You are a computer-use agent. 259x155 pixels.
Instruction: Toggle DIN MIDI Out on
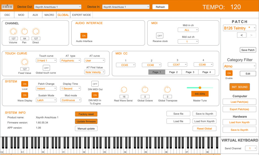[95, 84]
